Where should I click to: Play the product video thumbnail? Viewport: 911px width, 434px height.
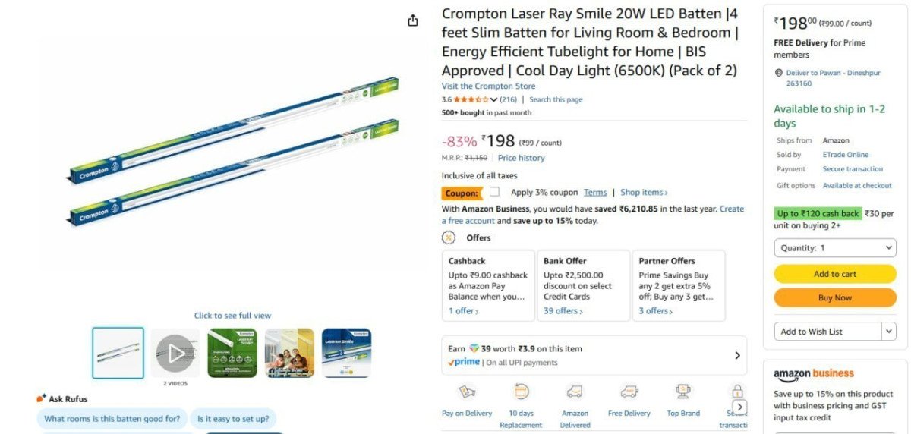tap(175, 353)
